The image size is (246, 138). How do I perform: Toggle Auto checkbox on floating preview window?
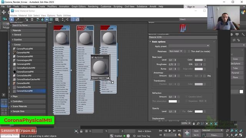93,58
